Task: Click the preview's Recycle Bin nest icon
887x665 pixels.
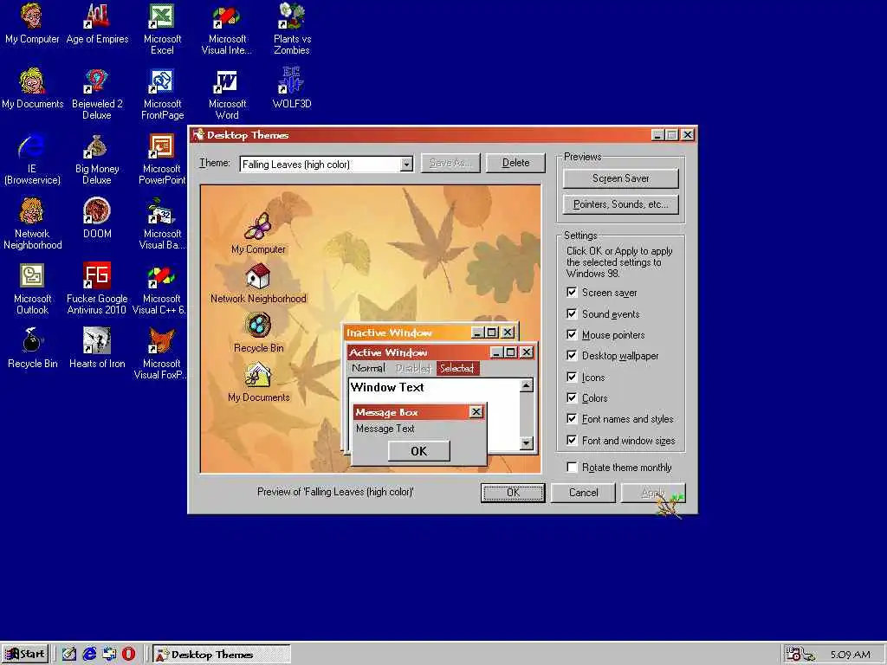Action: coord(258,326)
